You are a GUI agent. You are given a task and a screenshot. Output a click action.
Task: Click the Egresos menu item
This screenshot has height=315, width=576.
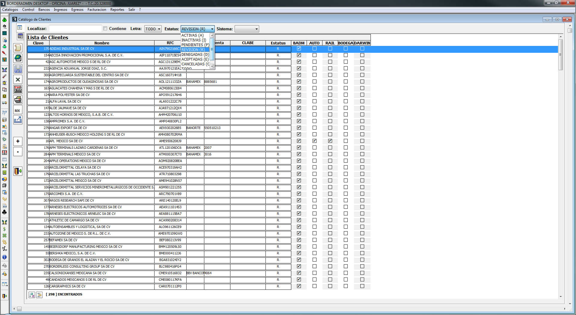77,10
